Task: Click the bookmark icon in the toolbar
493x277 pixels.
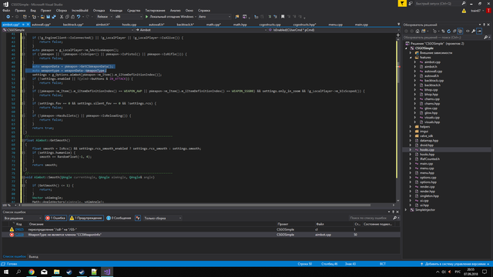Action: [x=283, y=17]
